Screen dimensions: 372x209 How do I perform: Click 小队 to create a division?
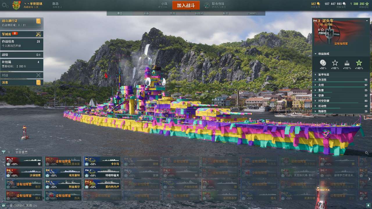[164, 4]
